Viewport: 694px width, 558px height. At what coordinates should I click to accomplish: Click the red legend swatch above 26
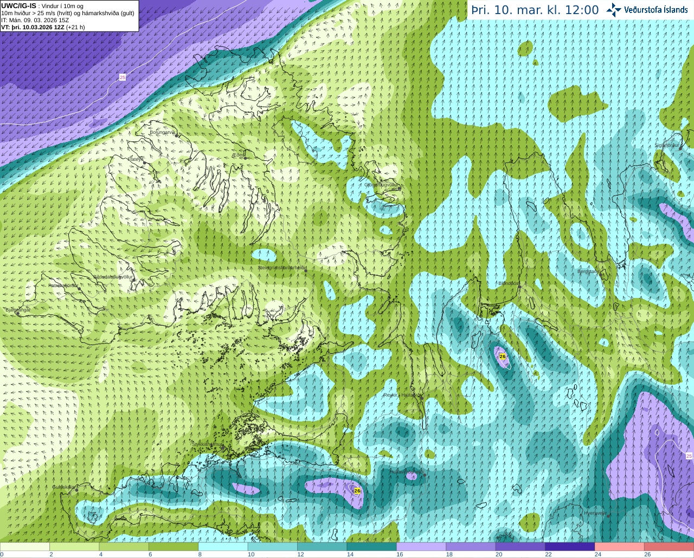670,547
